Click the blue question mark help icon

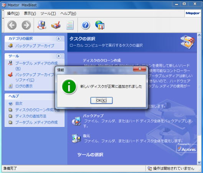(86, 25)
